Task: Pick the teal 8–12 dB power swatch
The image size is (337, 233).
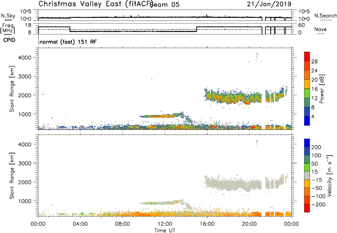Action: (307, 102)
